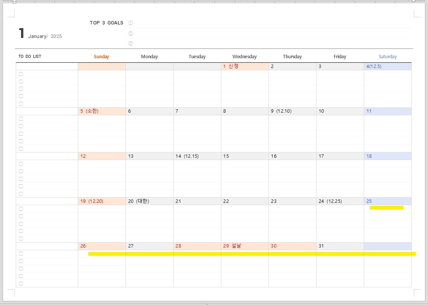Viewport: 428px width, 305px height.
Task: Click the TOP 3 GOALS heading
Action: point(106,23)
